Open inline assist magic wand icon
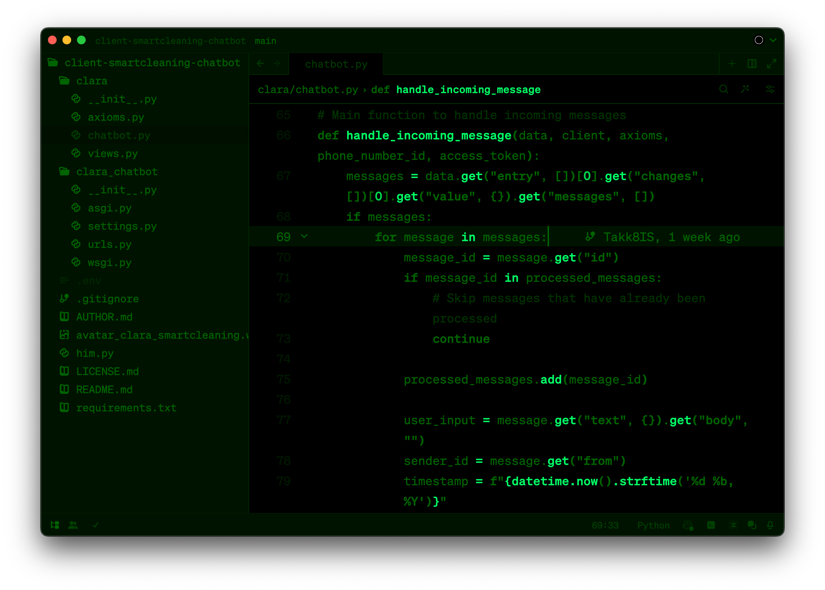Screen dimensions: 825x590 tap(745, 89)
